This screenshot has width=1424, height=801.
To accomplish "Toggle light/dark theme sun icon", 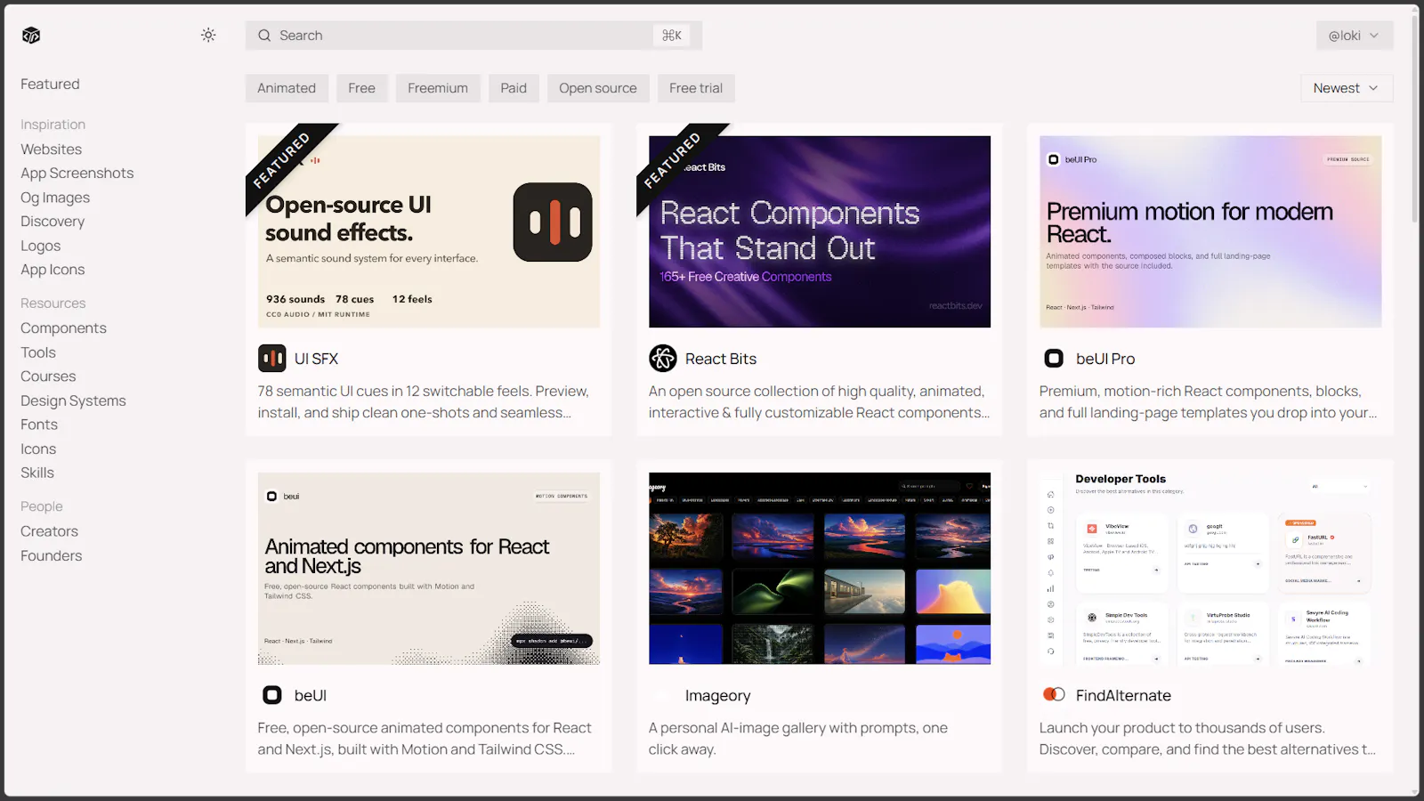I will point(208,36).
